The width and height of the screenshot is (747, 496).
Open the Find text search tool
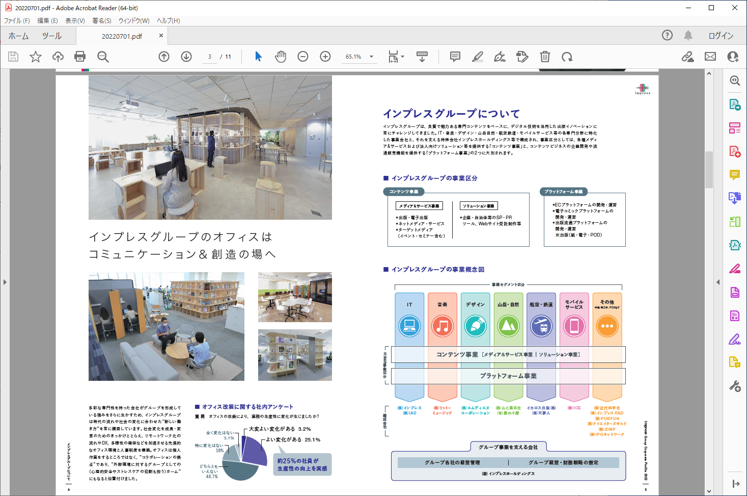point(103,57)
